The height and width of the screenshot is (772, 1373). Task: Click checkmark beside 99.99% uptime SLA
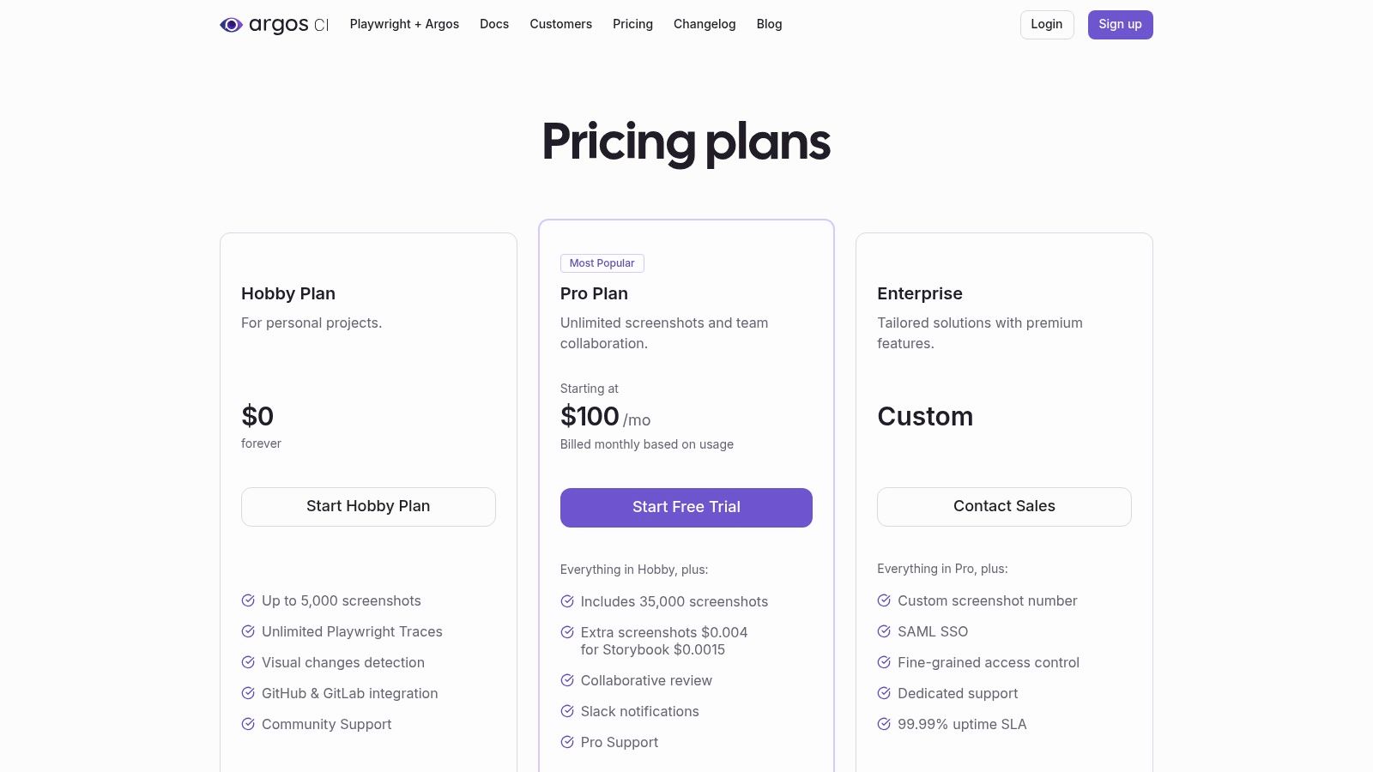click(x=884, y=724)
